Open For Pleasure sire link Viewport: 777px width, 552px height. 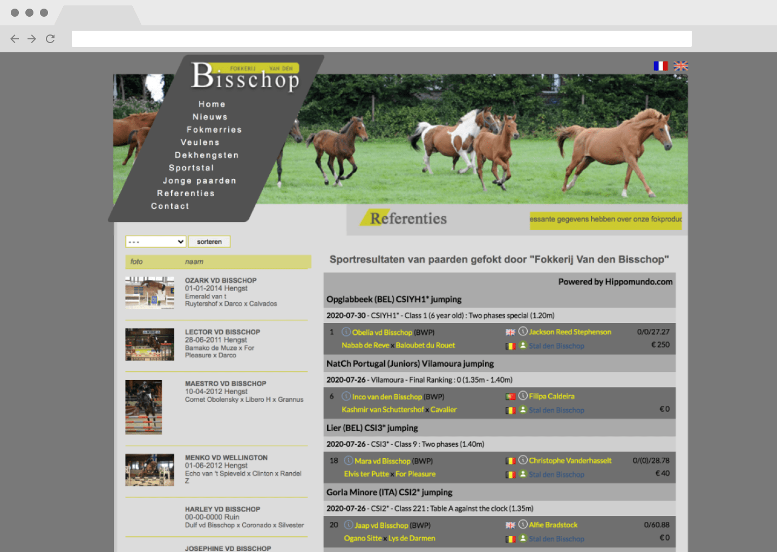[x=415, y=474]
